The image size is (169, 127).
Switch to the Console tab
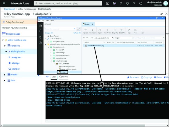coord(63,77)
